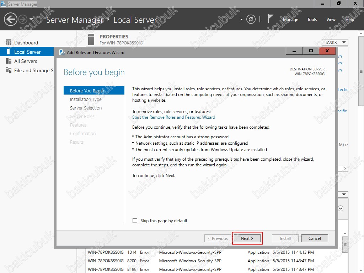Viewport: 364px width, 273px height.
Task: Open the Manage menu
Action: point(290,20)
